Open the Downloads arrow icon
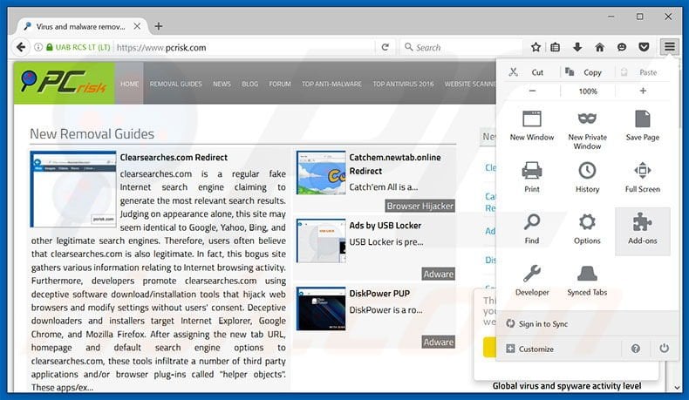The height and width of the screenshot is (400, 689). pyautogui.click(x=577, y=47)
